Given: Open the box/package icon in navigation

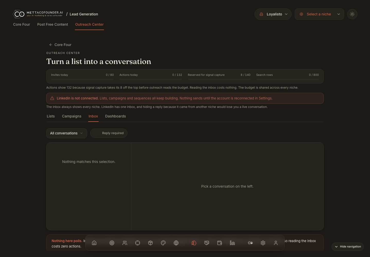Looking at the screenshot, I should pos(150,243).
